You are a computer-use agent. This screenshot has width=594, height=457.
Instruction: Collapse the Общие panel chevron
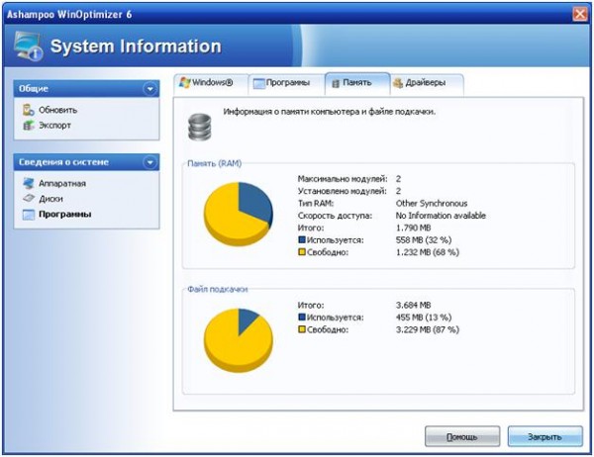[150, 89]
